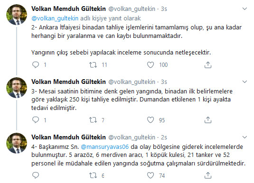Open @volkan_gultekin link in reply line
Screen dimensions: 254x183
tap(55, 18)
